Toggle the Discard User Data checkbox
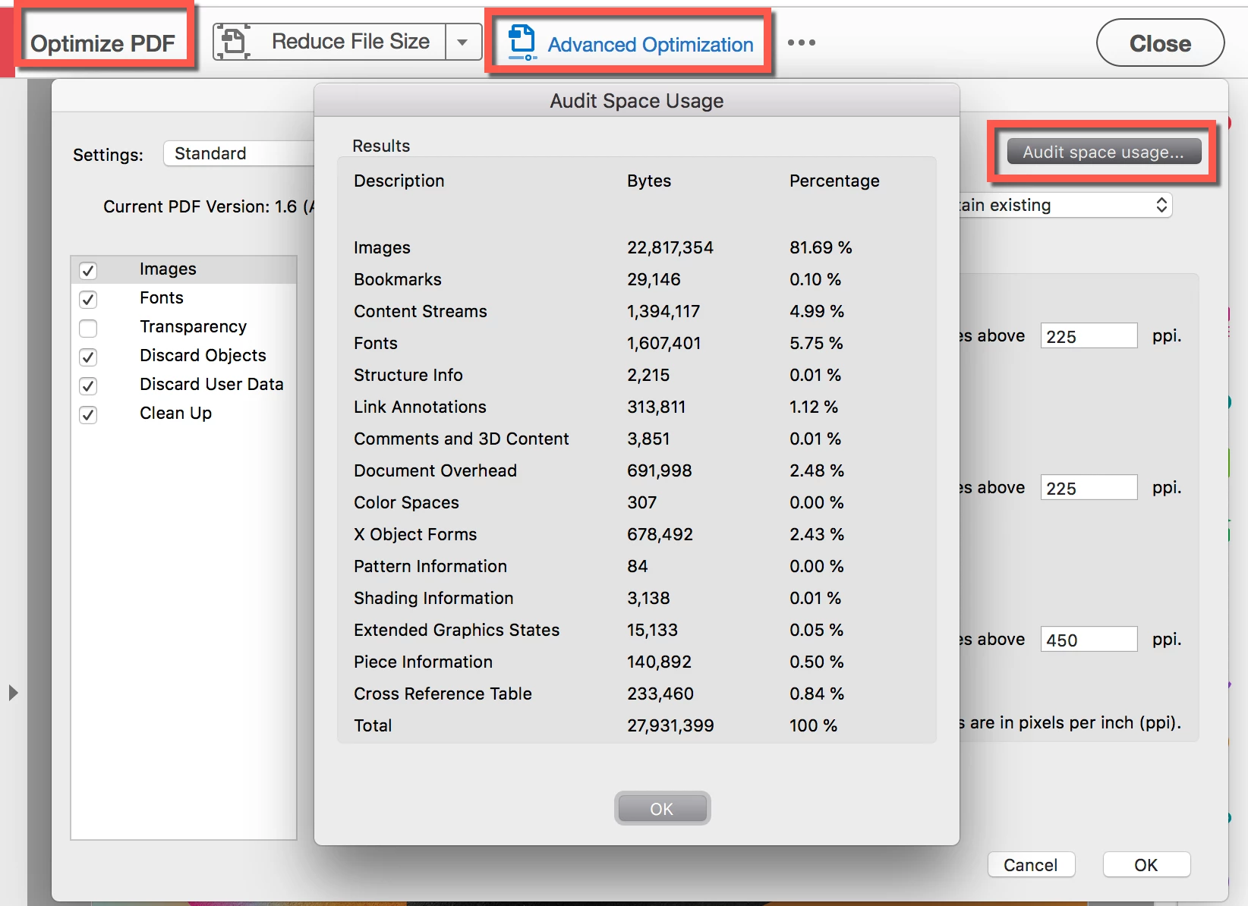The width and height of the screenshot is (1248, 906). tap(88, 385)
